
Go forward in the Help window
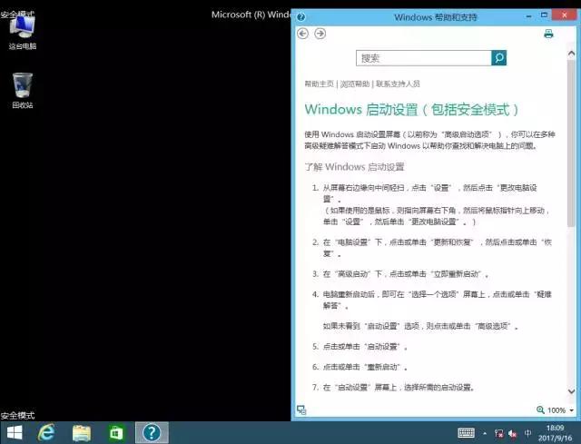tap(320, 34)
